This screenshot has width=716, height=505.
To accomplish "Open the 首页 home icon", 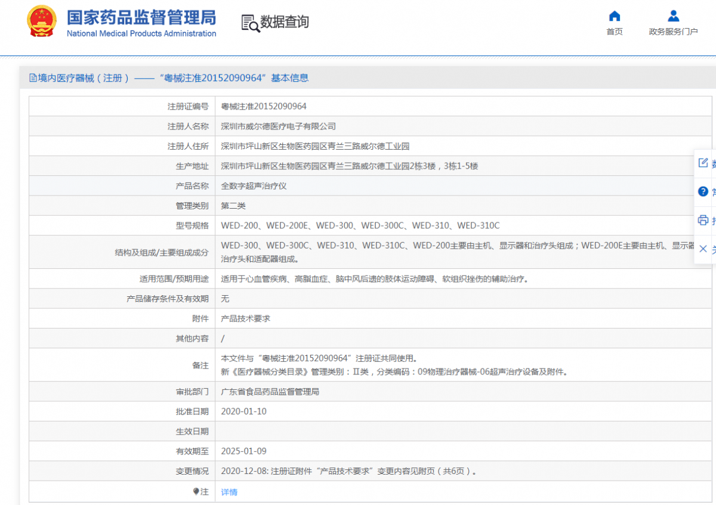I will pos(614,17).
